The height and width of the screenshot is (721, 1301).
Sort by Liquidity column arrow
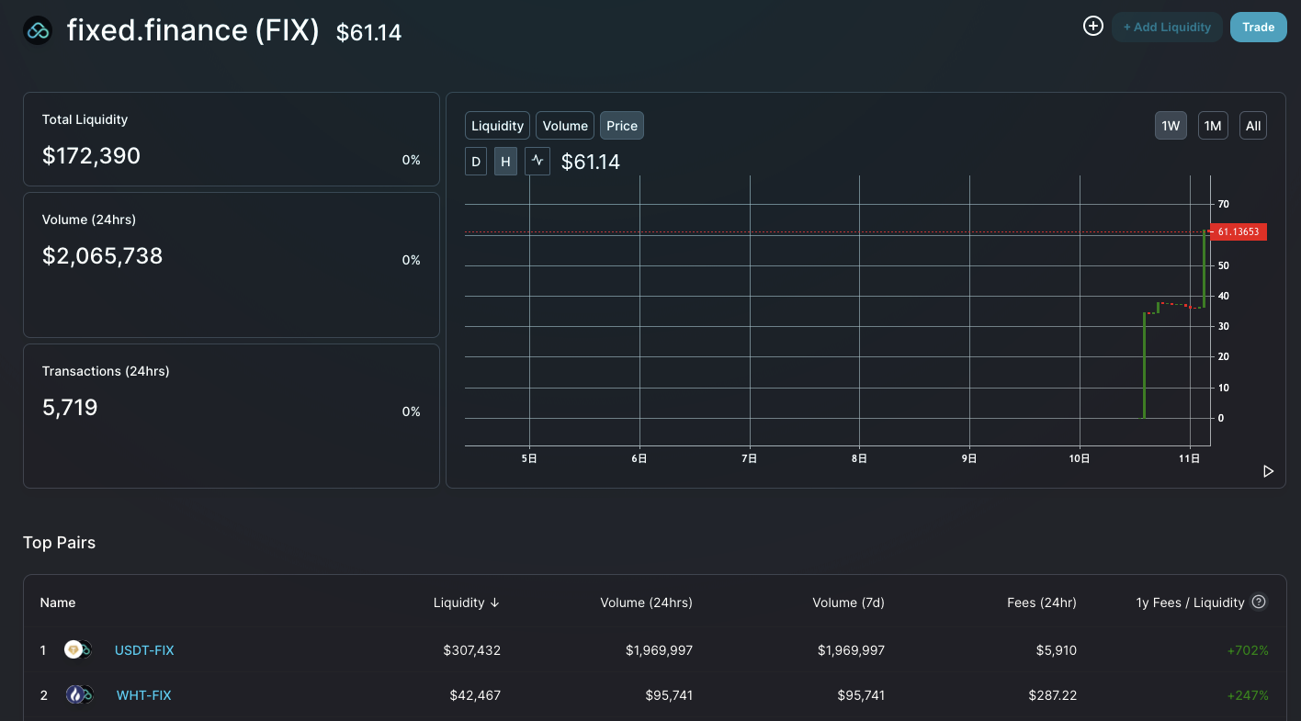pyautogui.click(x=495, y=603)
